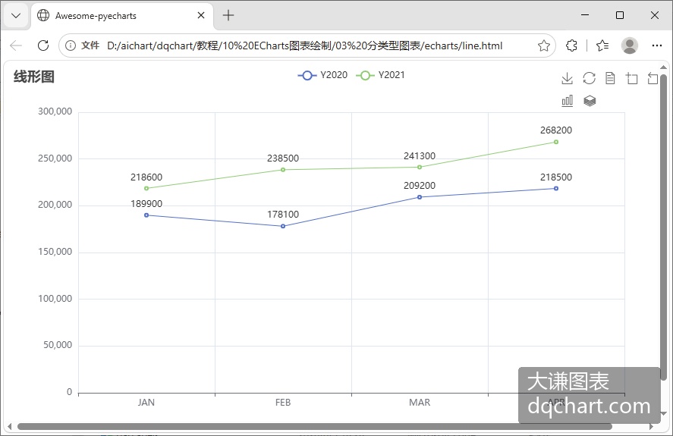Click the Y2021 data point labeled 241300

point(420,168)
